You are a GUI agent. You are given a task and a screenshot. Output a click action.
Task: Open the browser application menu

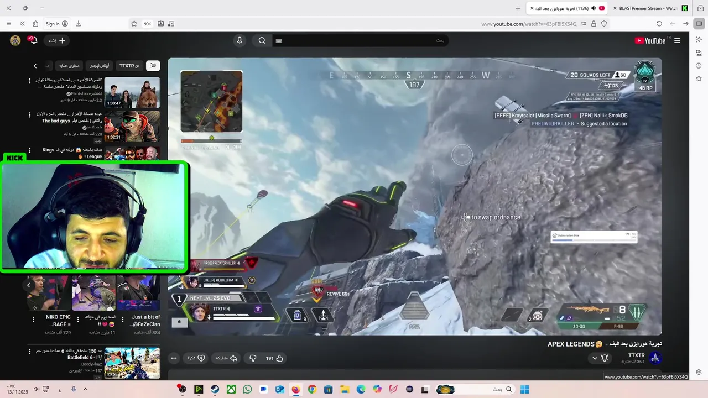point(8,24)
